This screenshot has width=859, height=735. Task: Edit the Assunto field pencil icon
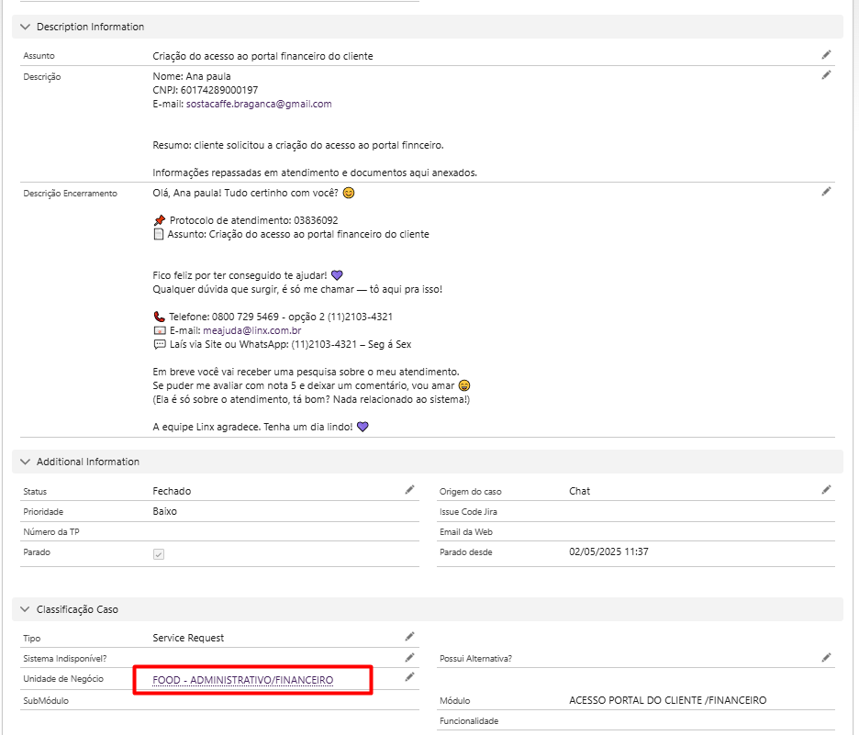point(826,55)
